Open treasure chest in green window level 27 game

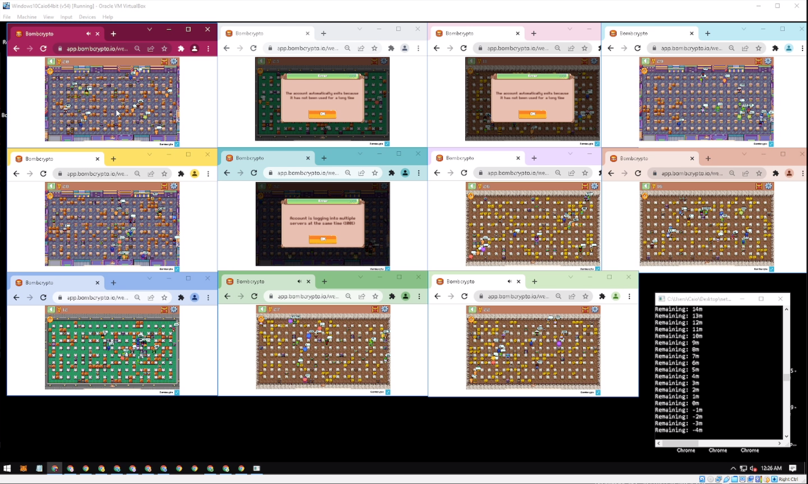click(375, 309)
